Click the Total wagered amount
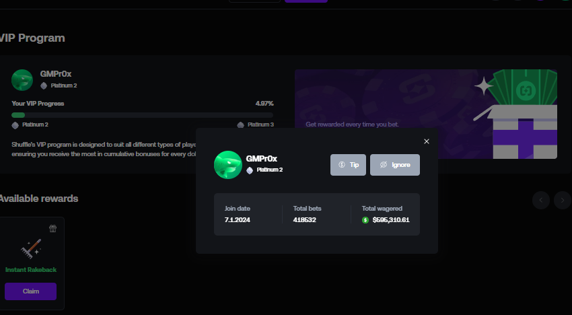Screen dimensions: 572x315 pos(391,220)
